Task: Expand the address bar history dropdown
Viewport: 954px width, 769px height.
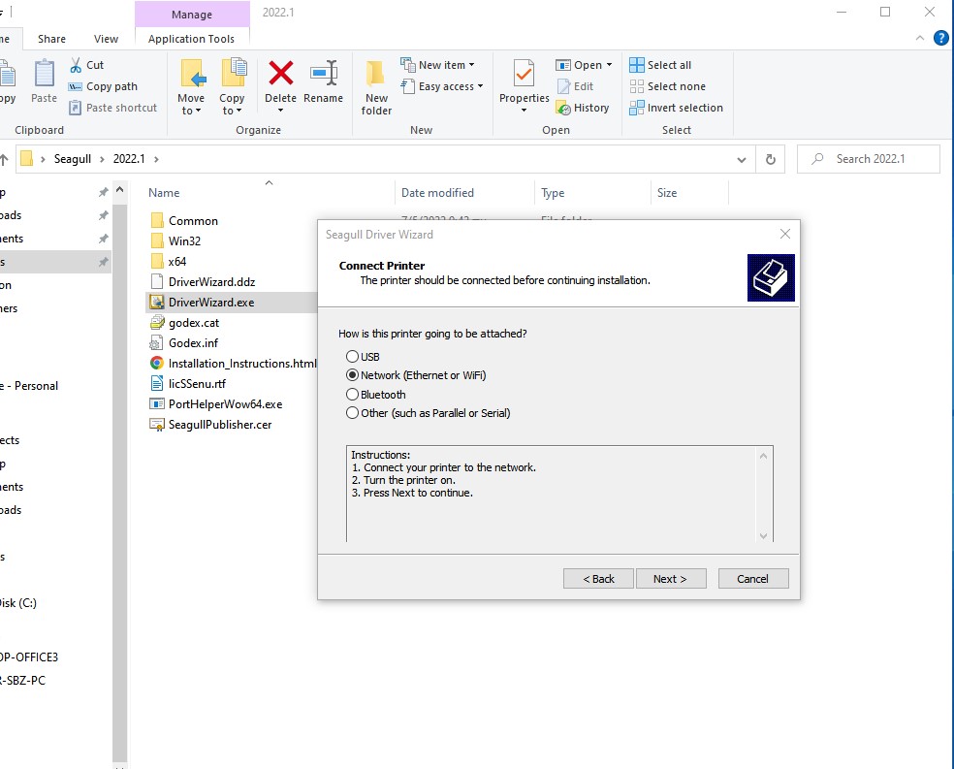Action: point(741,159)
